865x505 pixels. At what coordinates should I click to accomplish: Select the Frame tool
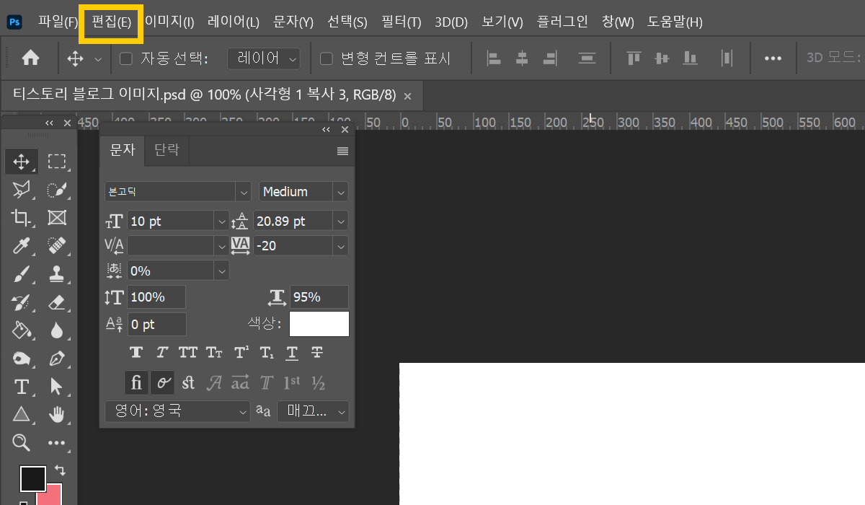point(57,218)
